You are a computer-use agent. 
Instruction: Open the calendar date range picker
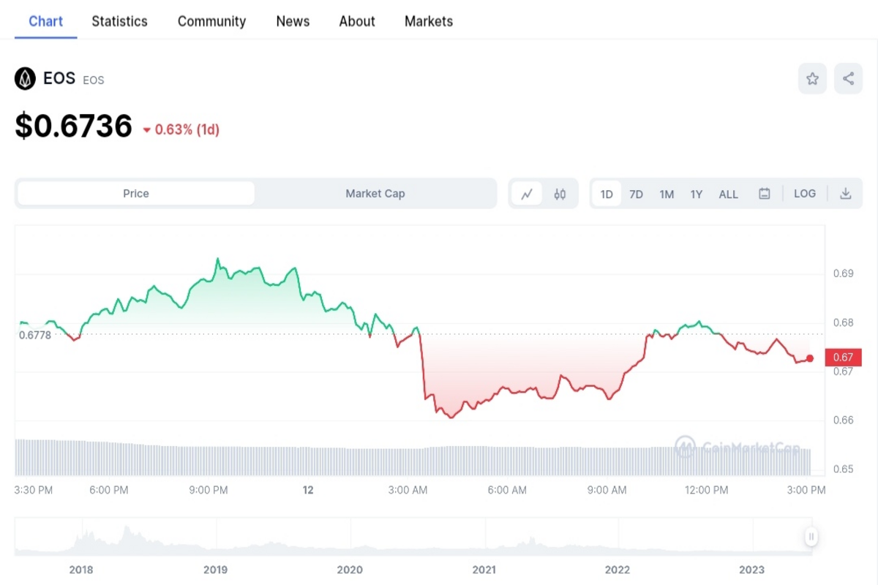point(765,194)
